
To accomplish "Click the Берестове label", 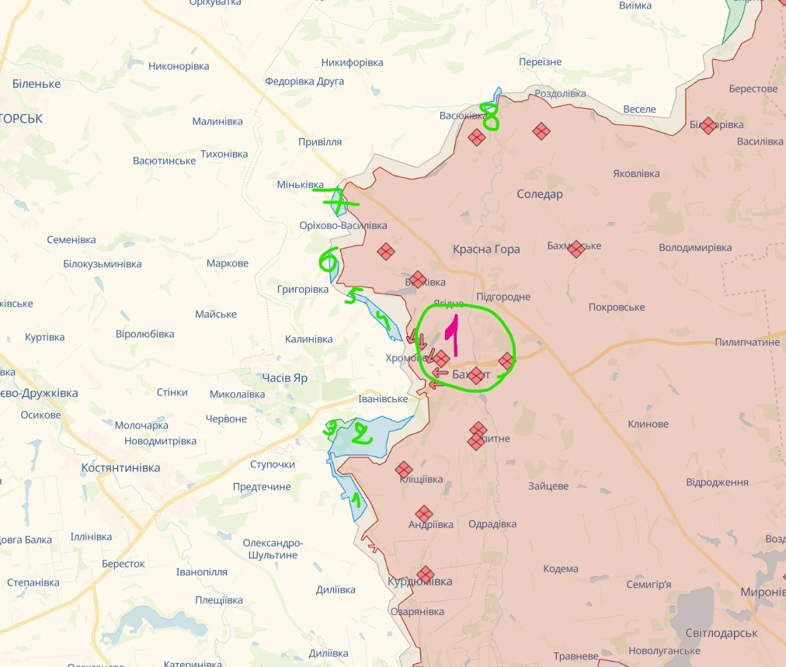I will (x=753, y=89).
